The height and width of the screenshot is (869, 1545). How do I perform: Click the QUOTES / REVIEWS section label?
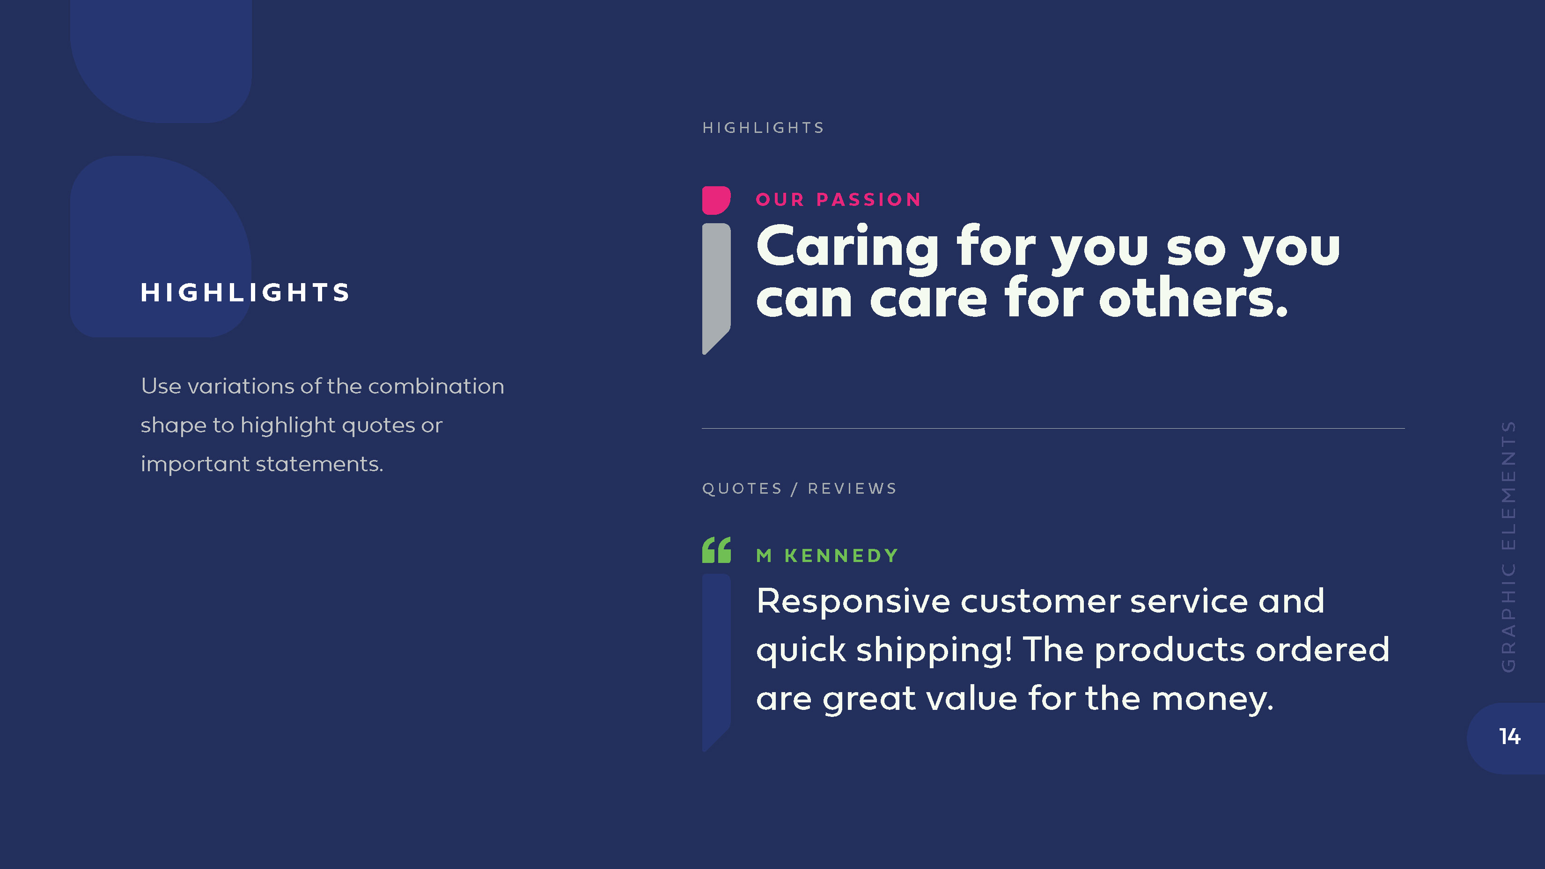coord(799,489)
